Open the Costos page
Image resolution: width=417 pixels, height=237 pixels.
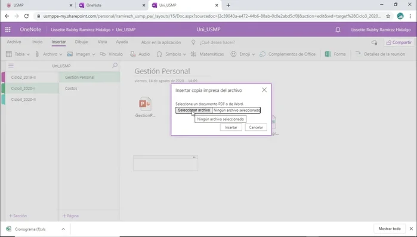[89, 88]
